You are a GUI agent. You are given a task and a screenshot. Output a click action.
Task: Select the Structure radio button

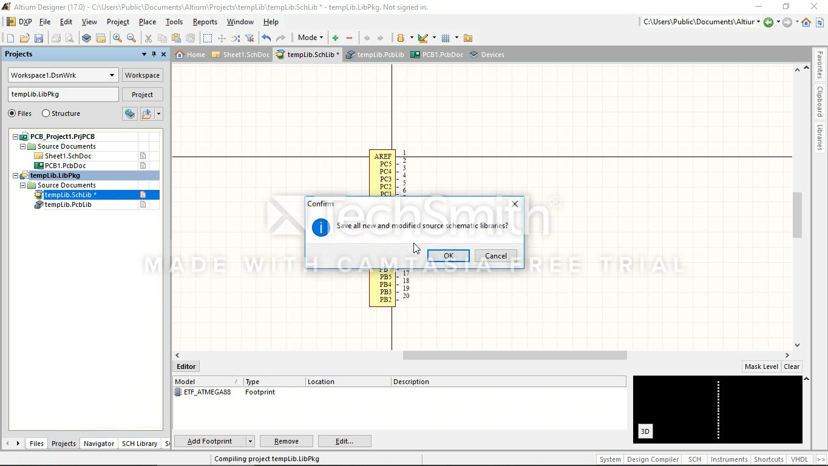46,113
